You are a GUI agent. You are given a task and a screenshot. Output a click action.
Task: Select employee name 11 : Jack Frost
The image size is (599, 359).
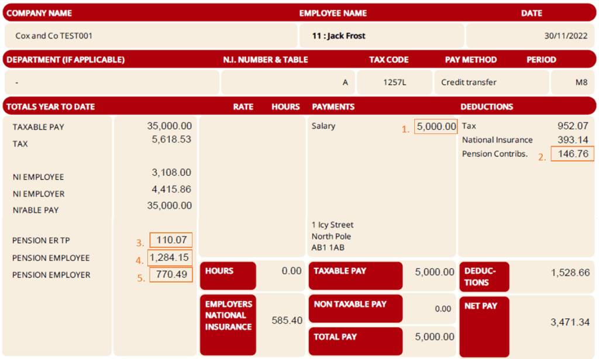pyautogui.click(x=339, y=36)
